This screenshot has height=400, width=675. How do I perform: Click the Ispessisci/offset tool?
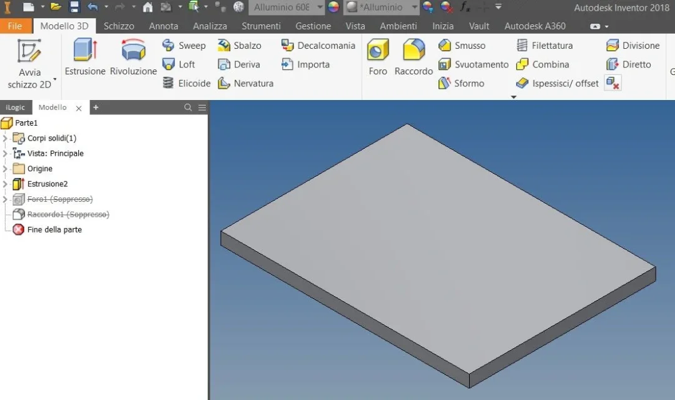[557, 83]
